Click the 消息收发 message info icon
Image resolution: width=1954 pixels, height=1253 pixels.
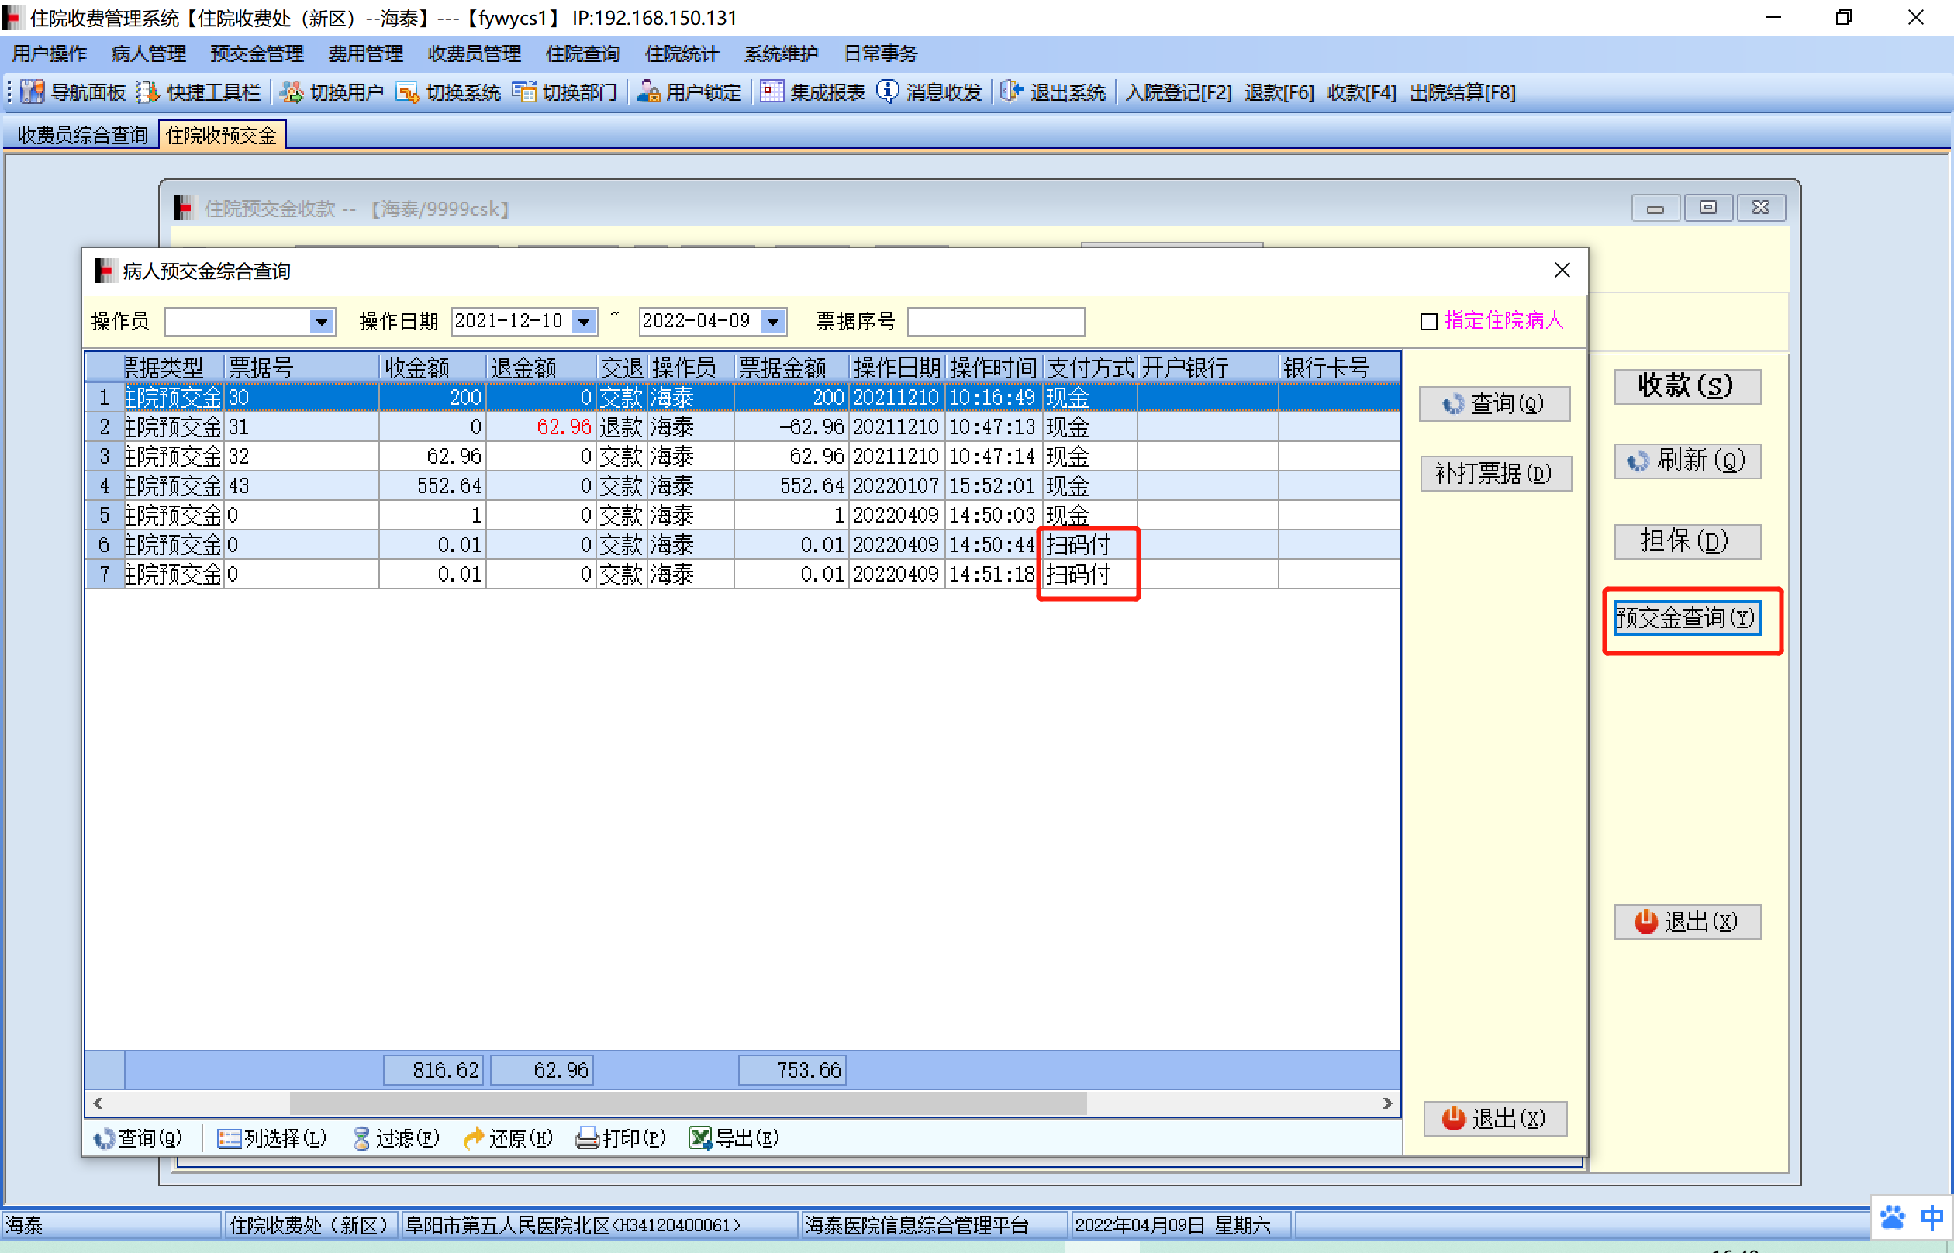pyautogui.click(x=888, y=91)
